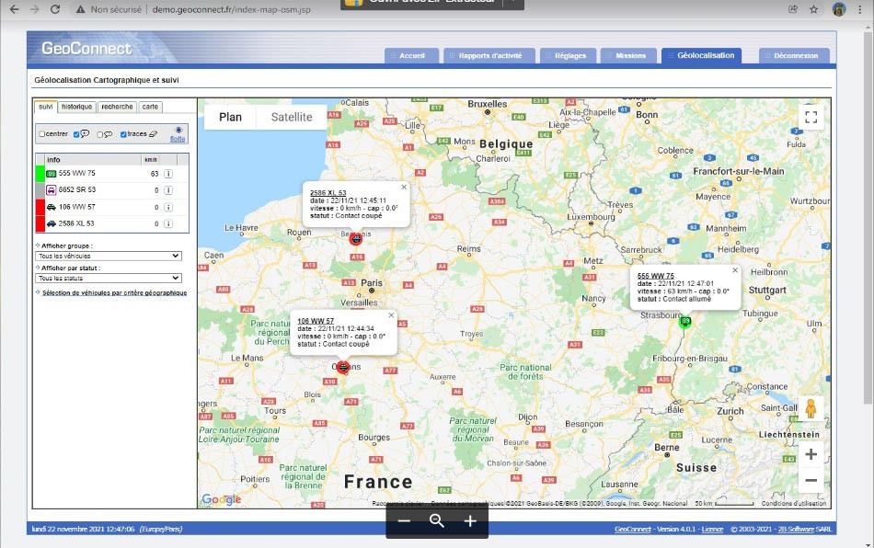Click the green vehicle marker near Strasbourg
This screenshot has width=874, height=548.
pos(685,321)
